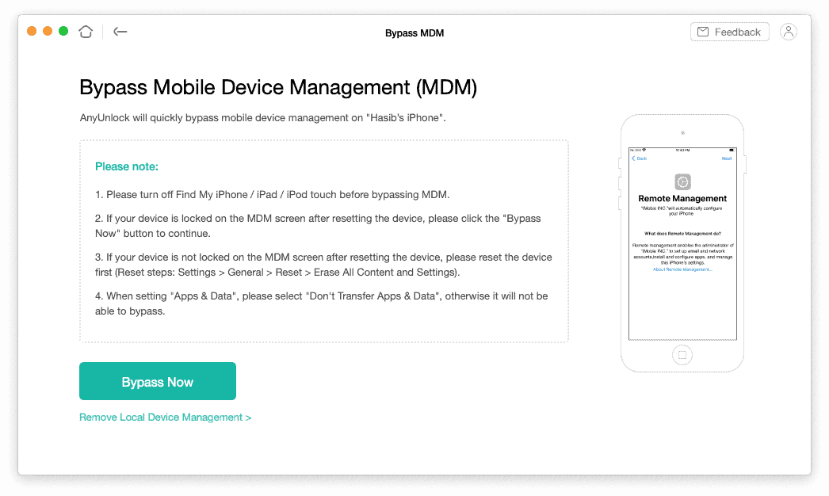829x496 pixels.
Task: Click the Wi-Fi icon in the preview status bar
Action: (x=644, y=149)
